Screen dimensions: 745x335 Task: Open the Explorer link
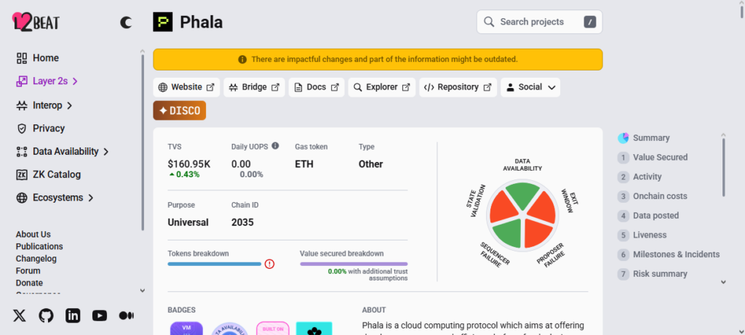tap(381, 87)
